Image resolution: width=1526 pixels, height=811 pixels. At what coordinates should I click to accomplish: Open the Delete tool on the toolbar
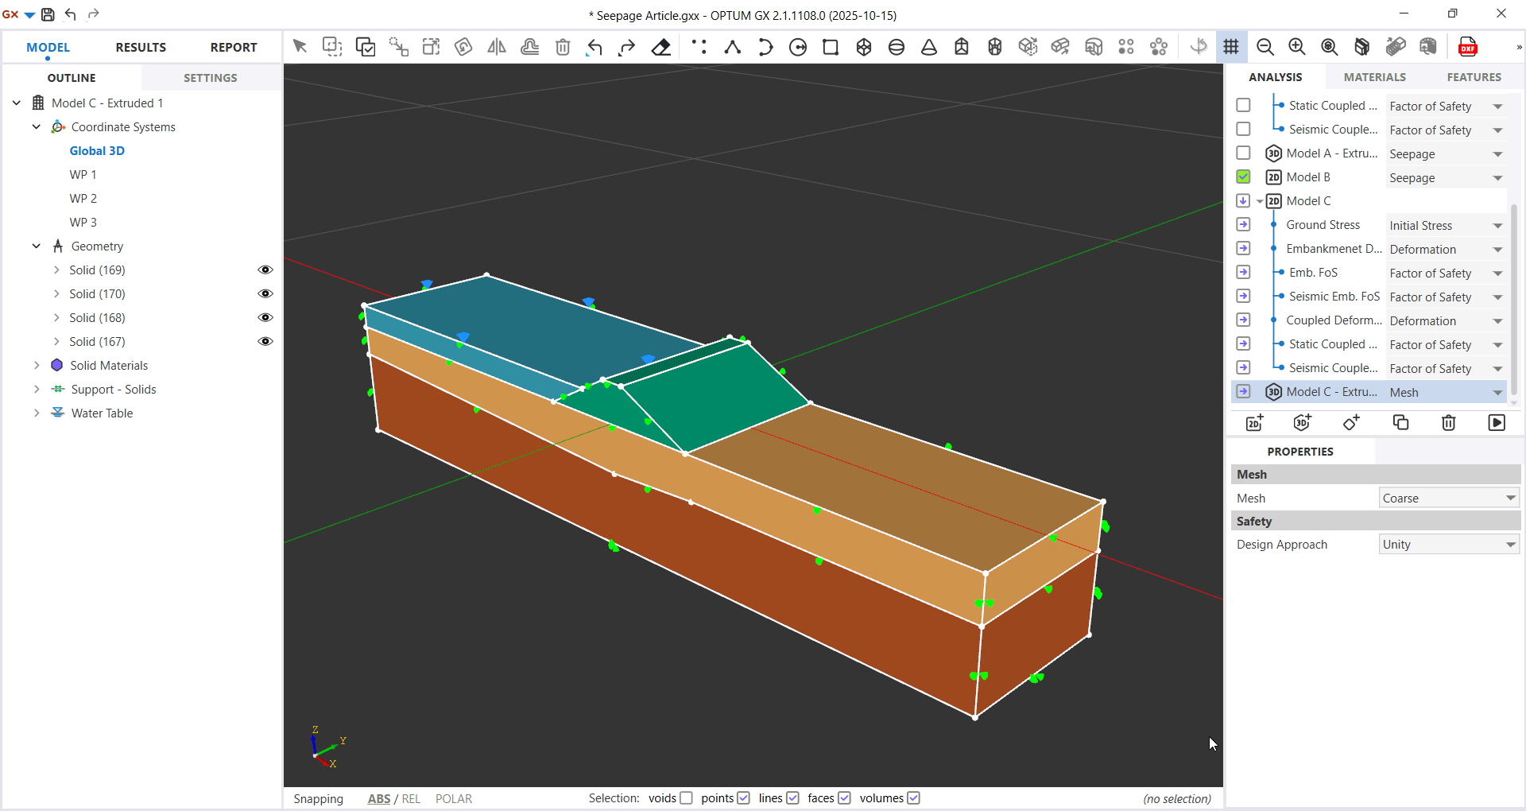(x=563, y=47)
